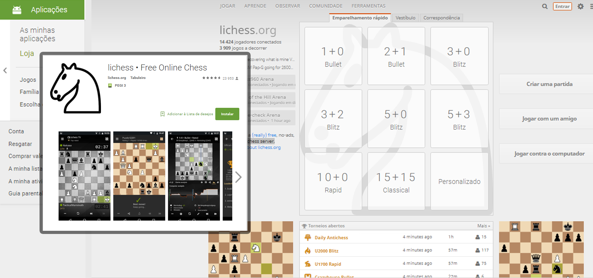Select the 10+0 Rapid game mode
The image size is (593, 278).
click(x=333, y=181)
